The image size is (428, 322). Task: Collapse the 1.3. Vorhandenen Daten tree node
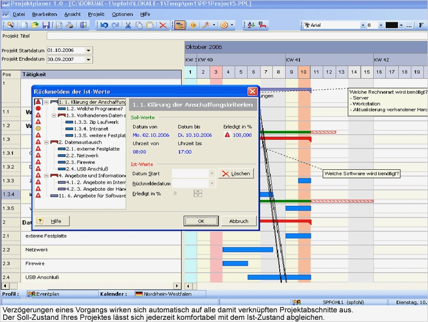[54, 115]
